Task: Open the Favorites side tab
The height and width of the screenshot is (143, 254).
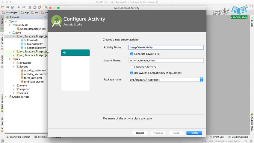Action: [x=2, y=124]
